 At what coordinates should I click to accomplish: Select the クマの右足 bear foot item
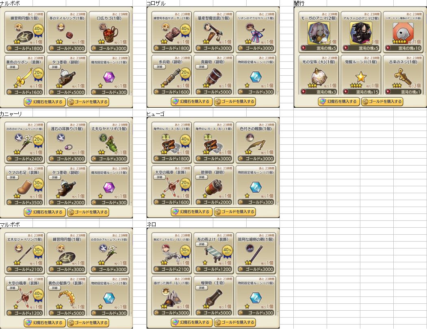25,187
